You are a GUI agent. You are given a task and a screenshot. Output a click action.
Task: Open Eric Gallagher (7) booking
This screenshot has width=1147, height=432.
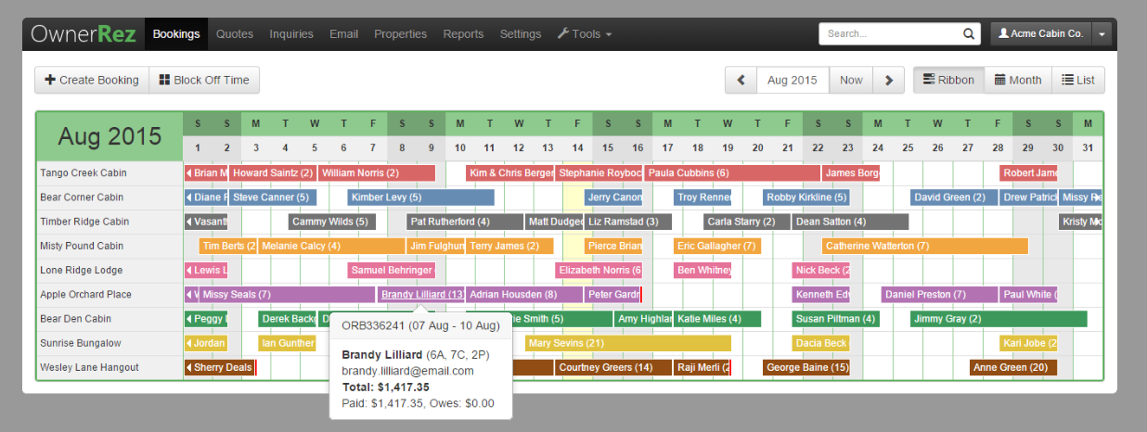pos(717,247)
